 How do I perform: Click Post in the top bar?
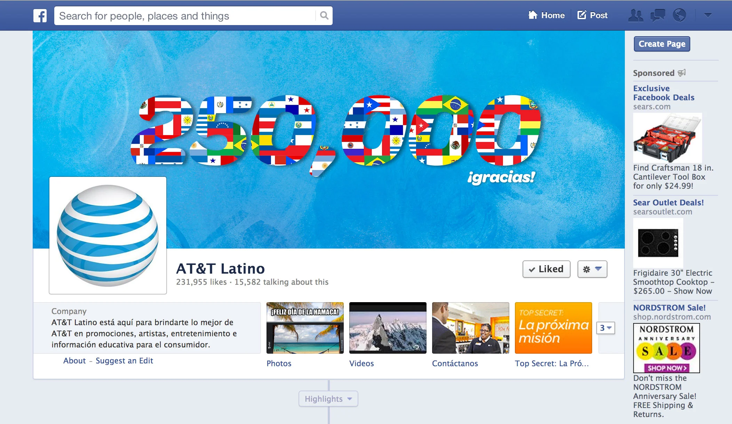pos(592,15)
